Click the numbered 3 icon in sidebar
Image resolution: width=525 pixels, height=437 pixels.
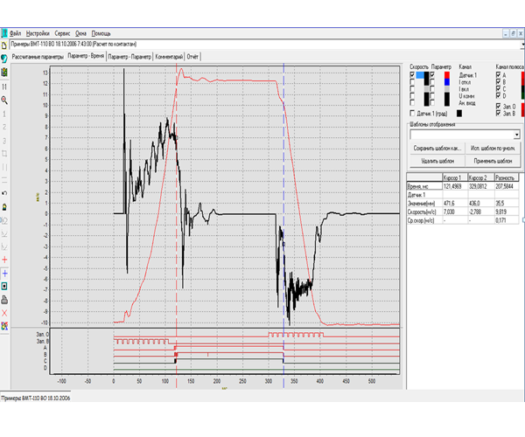4,141
